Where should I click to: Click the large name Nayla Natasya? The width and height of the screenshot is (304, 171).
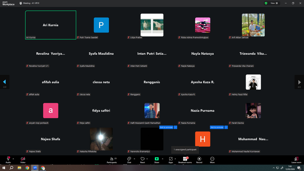point(203,54)
